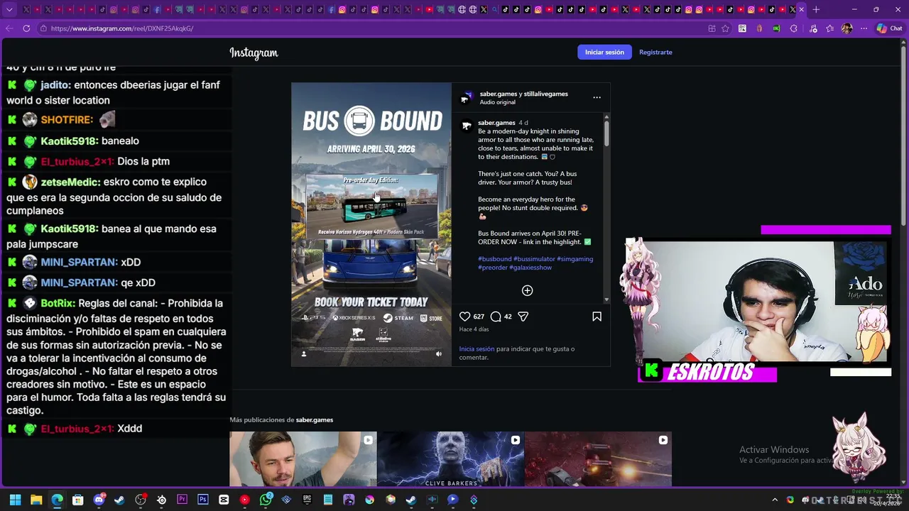Click Kaotik5918's 'banealo' message
This screenshot has width=909, height=511.
tap(120, 141)
